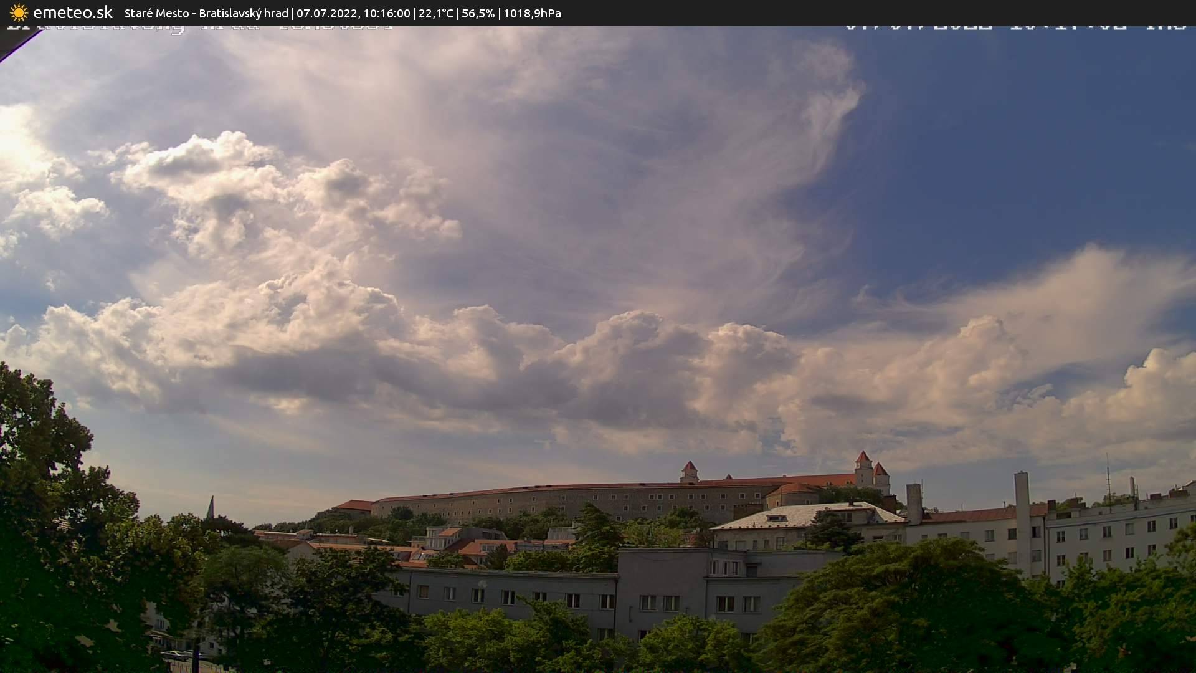This screenshot has width=1196, height=673.
Task: Click the 22,1°C temperature reading
Action: pyautogui.click(x=435, y=13)
